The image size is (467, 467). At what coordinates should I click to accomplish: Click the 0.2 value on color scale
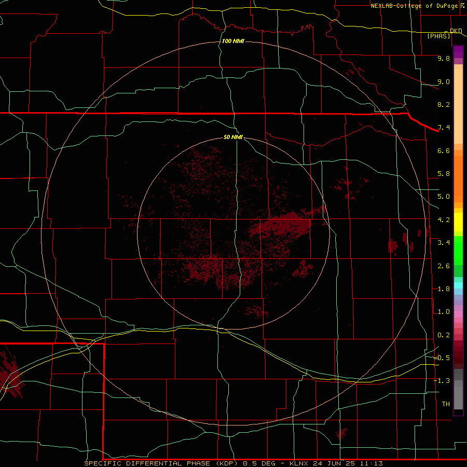pyautogui.click(x=444, y=335)
